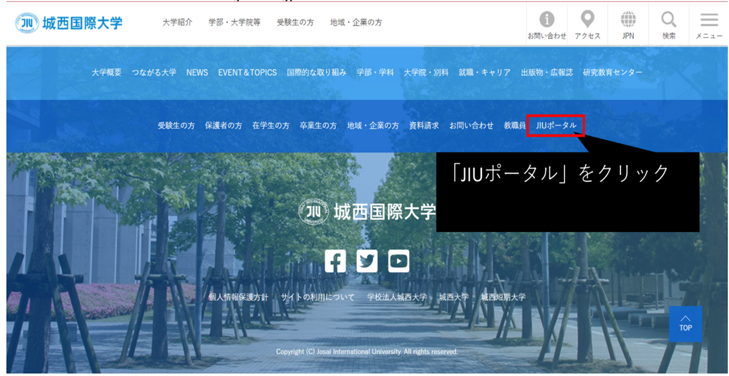The height and width of the screenshot is (376, 729).
Task: Open the NEWS navigation link
Action: pyautogui.click(x=197, y=72)
